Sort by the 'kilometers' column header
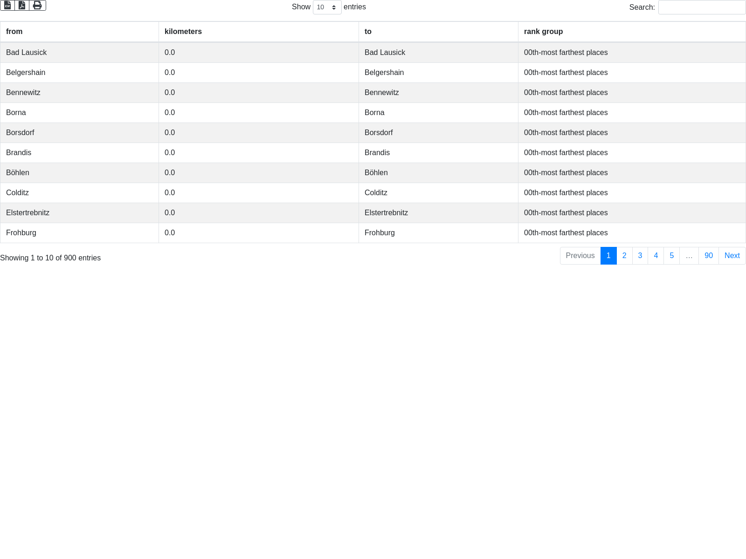Viewport: 746px width, 559px height. pos(183,32)
